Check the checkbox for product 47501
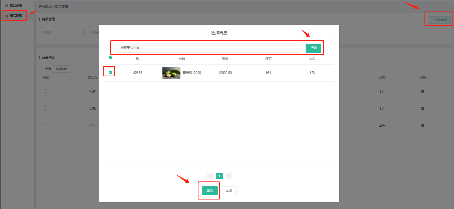This screenshot has height=209, width=454. point(46,91)
